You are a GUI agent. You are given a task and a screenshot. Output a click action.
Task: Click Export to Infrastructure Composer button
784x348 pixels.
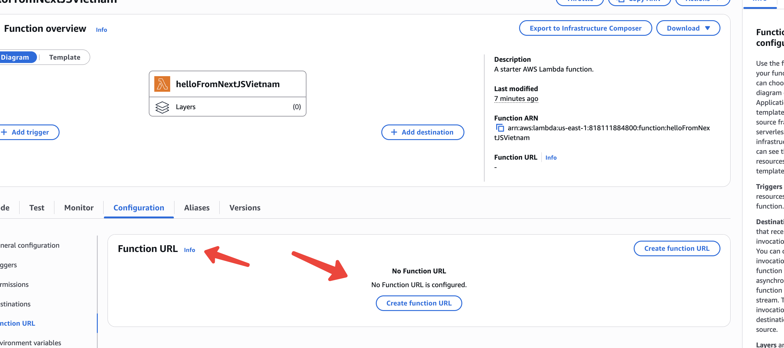tap(585, 28)
